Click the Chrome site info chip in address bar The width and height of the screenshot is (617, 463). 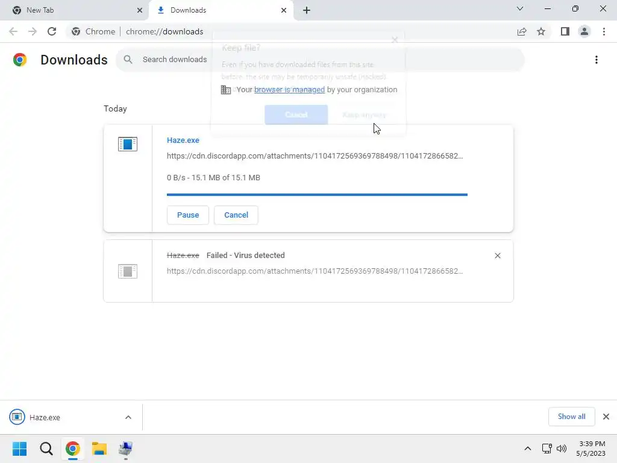point(93,31)
